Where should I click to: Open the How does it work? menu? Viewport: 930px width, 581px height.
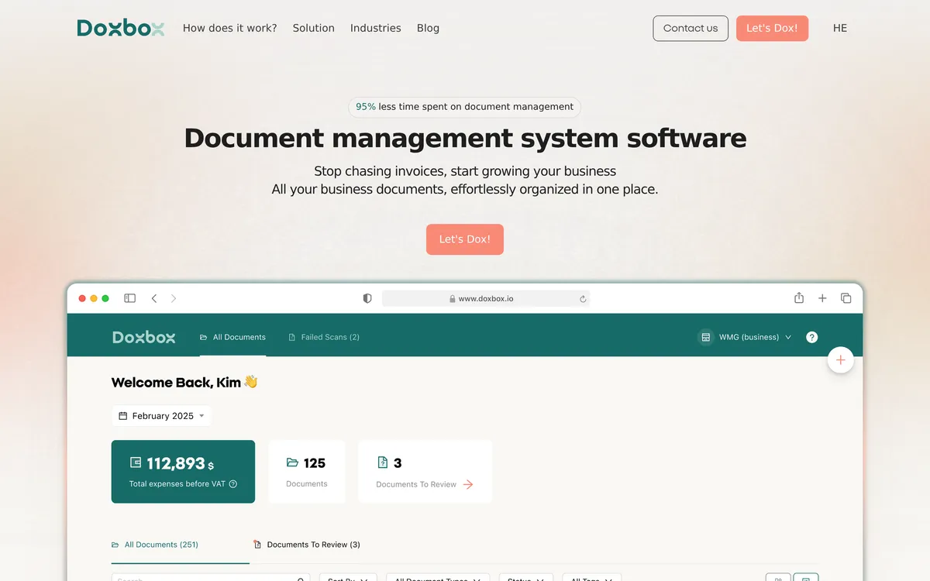coord(229,28)
